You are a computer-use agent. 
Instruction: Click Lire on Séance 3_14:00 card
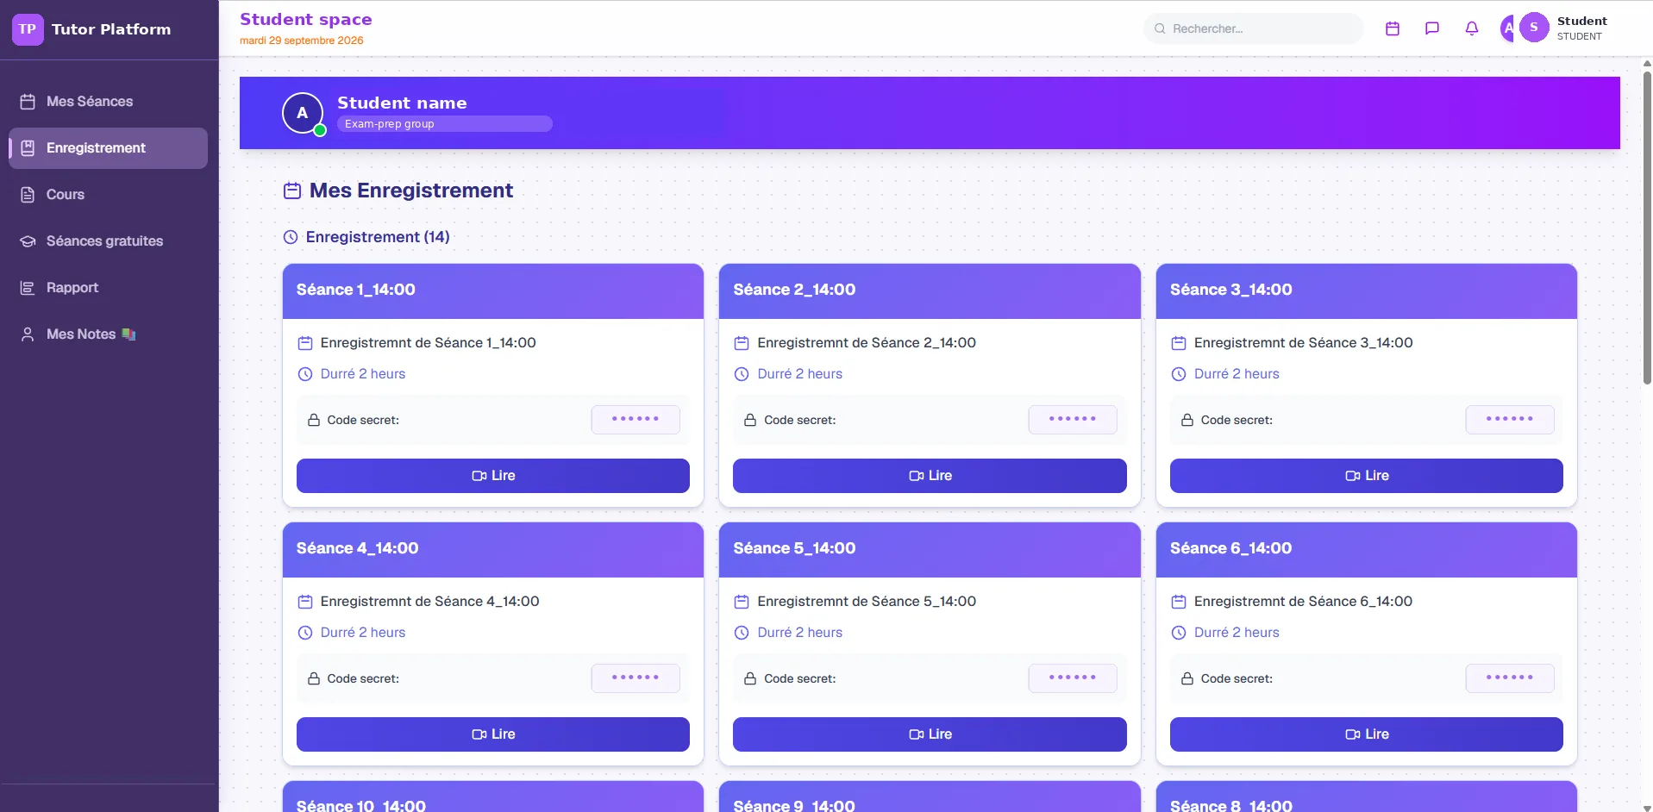1367,476
